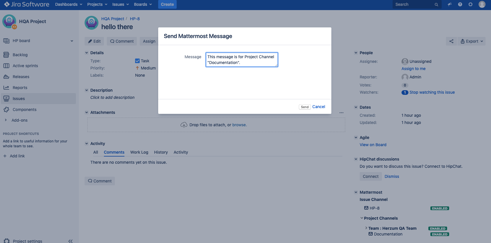Click the Create button
The height and width of the screenshot is (243, 491).
coord(167,4)
